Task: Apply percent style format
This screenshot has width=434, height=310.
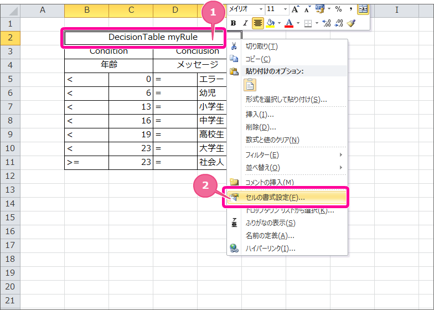Action: point(338,9)
